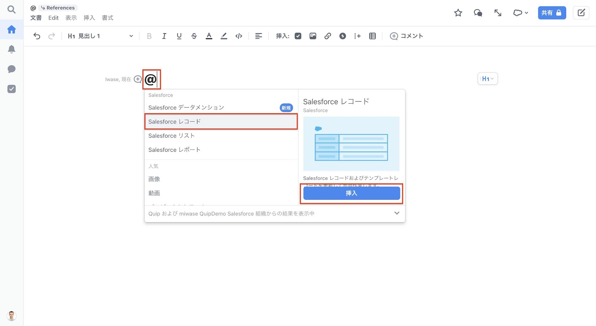The image size is (596, 326).
Task: Open text alignment options
Action: tap(259, 36)
